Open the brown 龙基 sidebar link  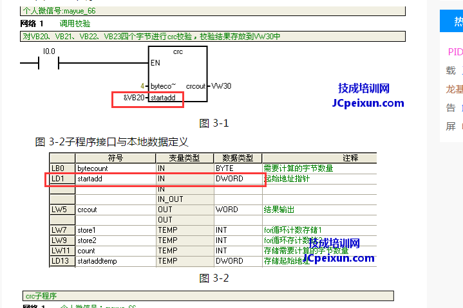(454, 89)
